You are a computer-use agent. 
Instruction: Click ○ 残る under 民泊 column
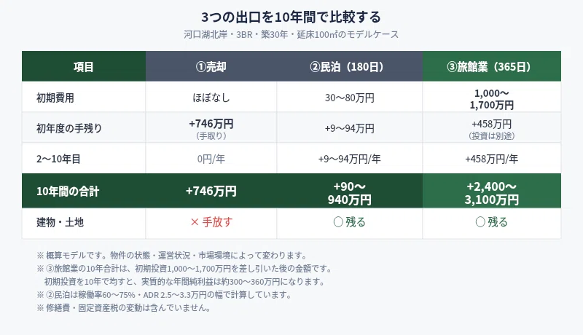[x=350, y=222]
